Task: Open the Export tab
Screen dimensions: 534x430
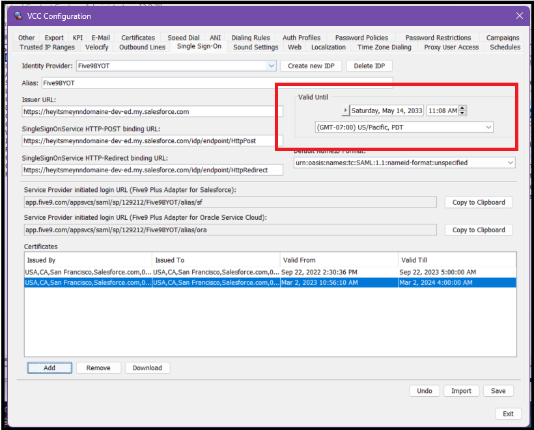Action: (54, 38)
